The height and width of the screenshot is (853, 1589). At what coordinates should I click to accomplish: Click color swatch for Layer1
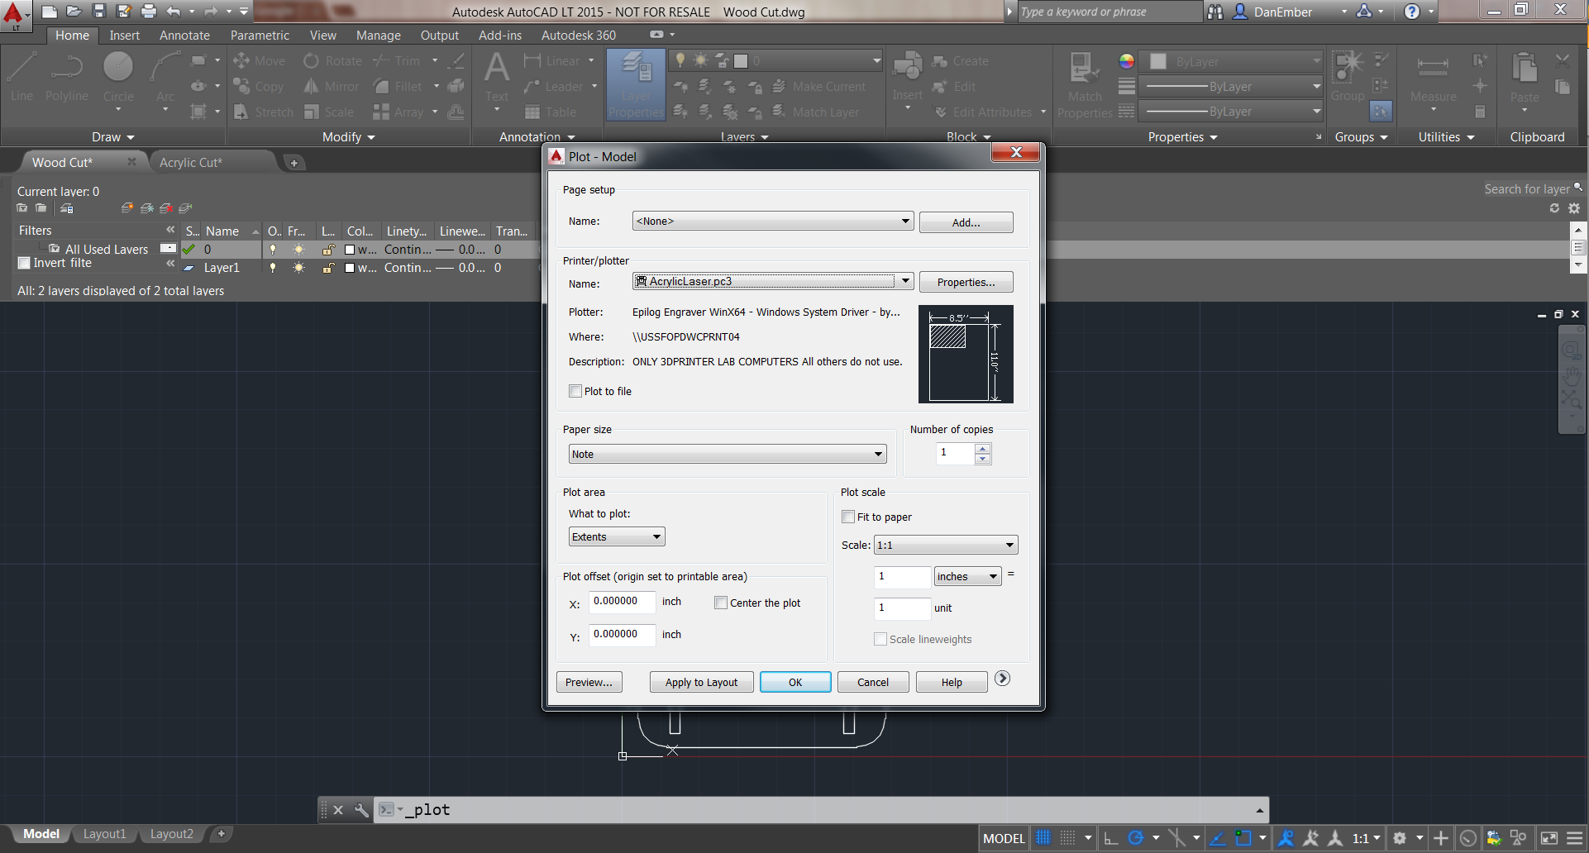pyautogui.click(x=351, y=268)
